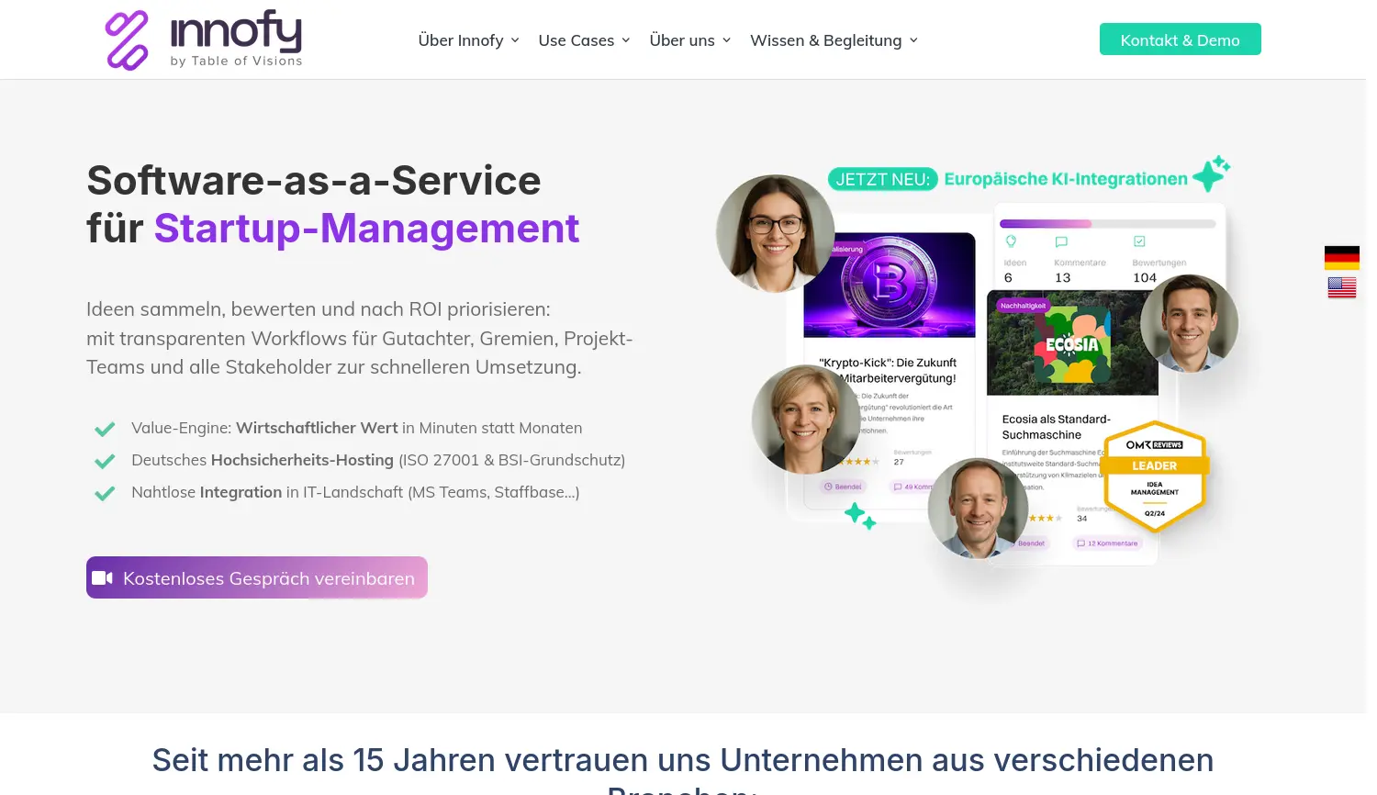
Task: Click the teal sparkle icon below the Krypto card
Action: tap(856, 512)
